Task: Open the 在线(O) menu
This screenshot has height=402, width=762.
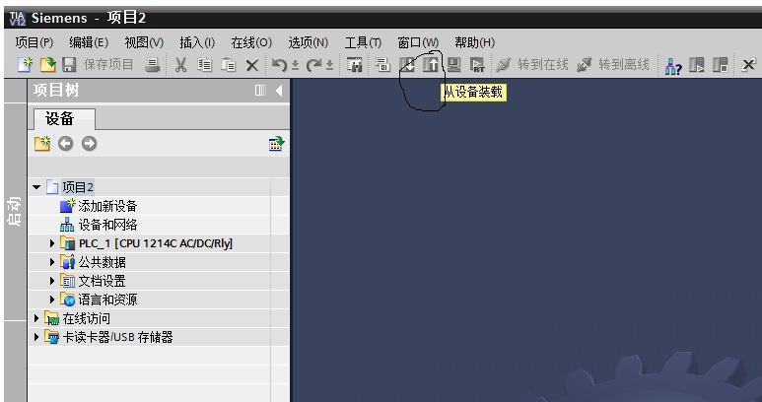Action: [x=251, y=42]
